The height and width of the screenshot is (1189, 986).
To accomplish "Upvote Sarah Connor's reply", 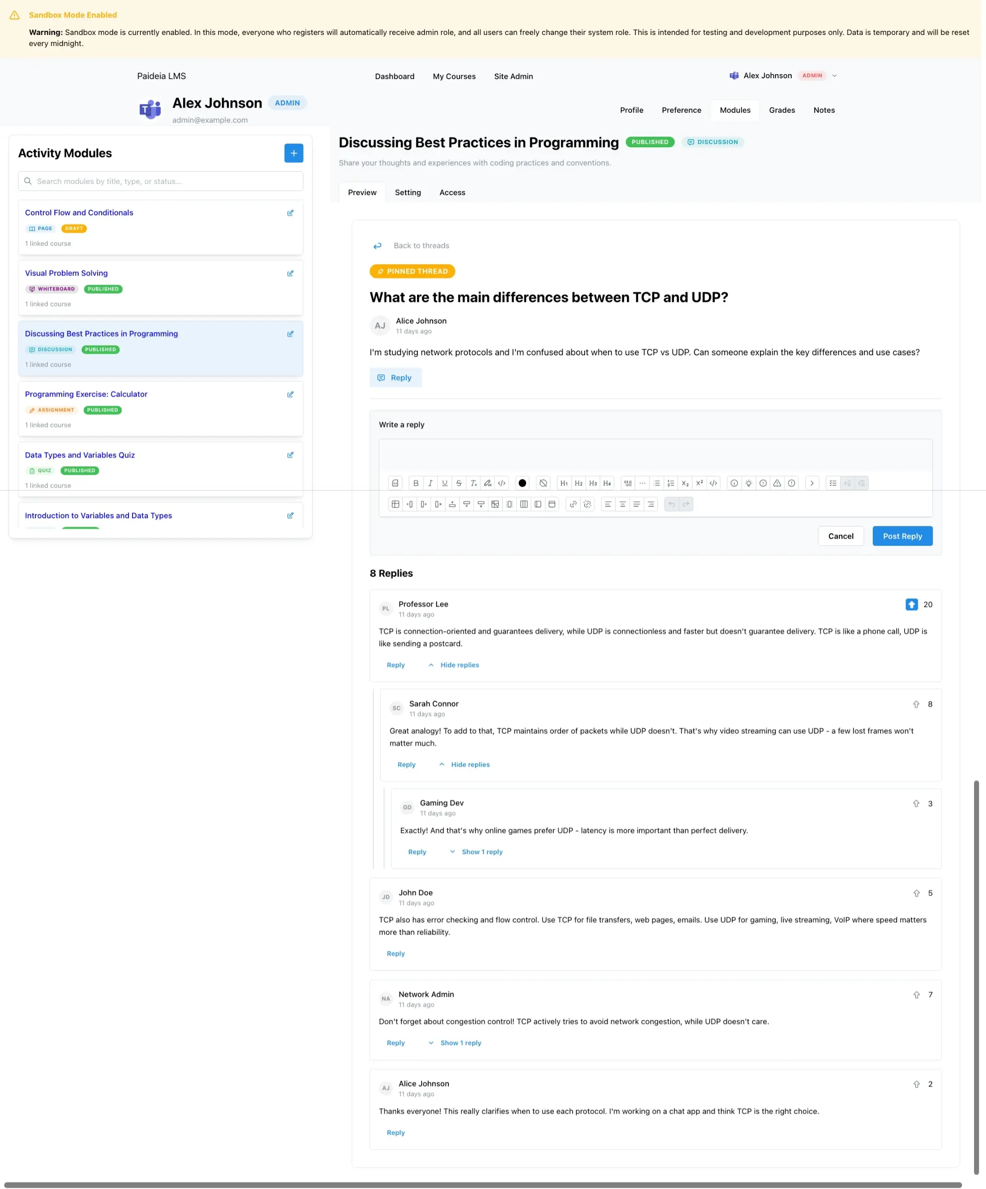I will pos(916,704).
